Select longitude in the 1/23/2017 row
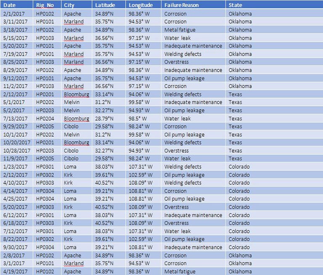The height and width of the screenshot is (275, 323). [x=140, y=167]
